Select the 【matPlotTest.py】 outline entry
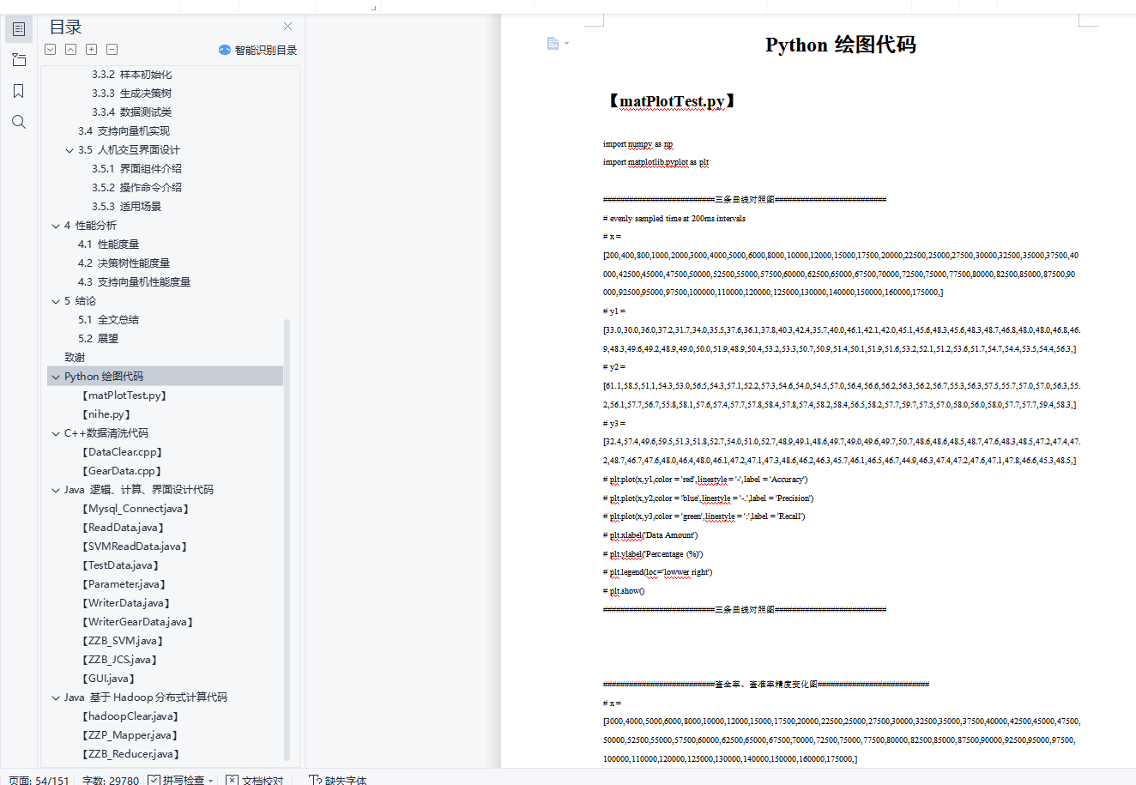 click(124, 396)
